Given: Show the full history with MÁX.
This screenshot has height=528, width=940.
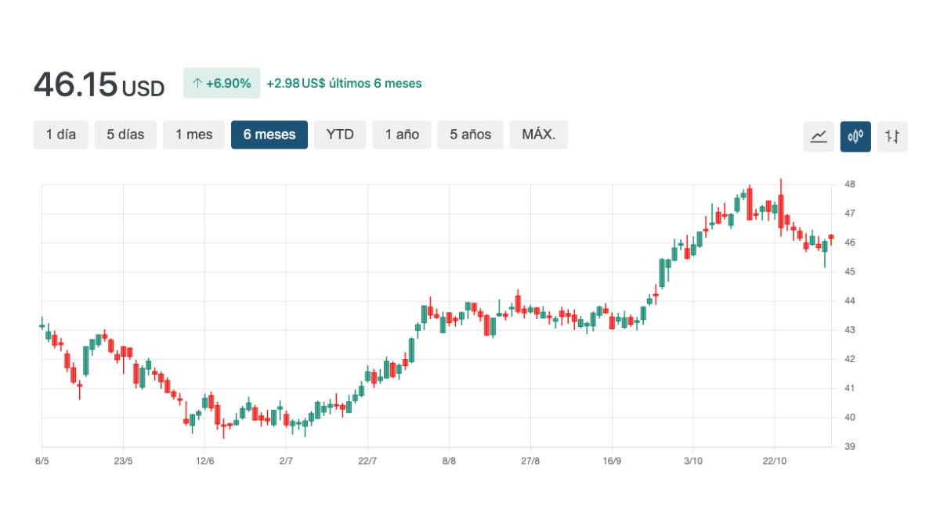Looking at the screenshot, I should coord(538,135).
